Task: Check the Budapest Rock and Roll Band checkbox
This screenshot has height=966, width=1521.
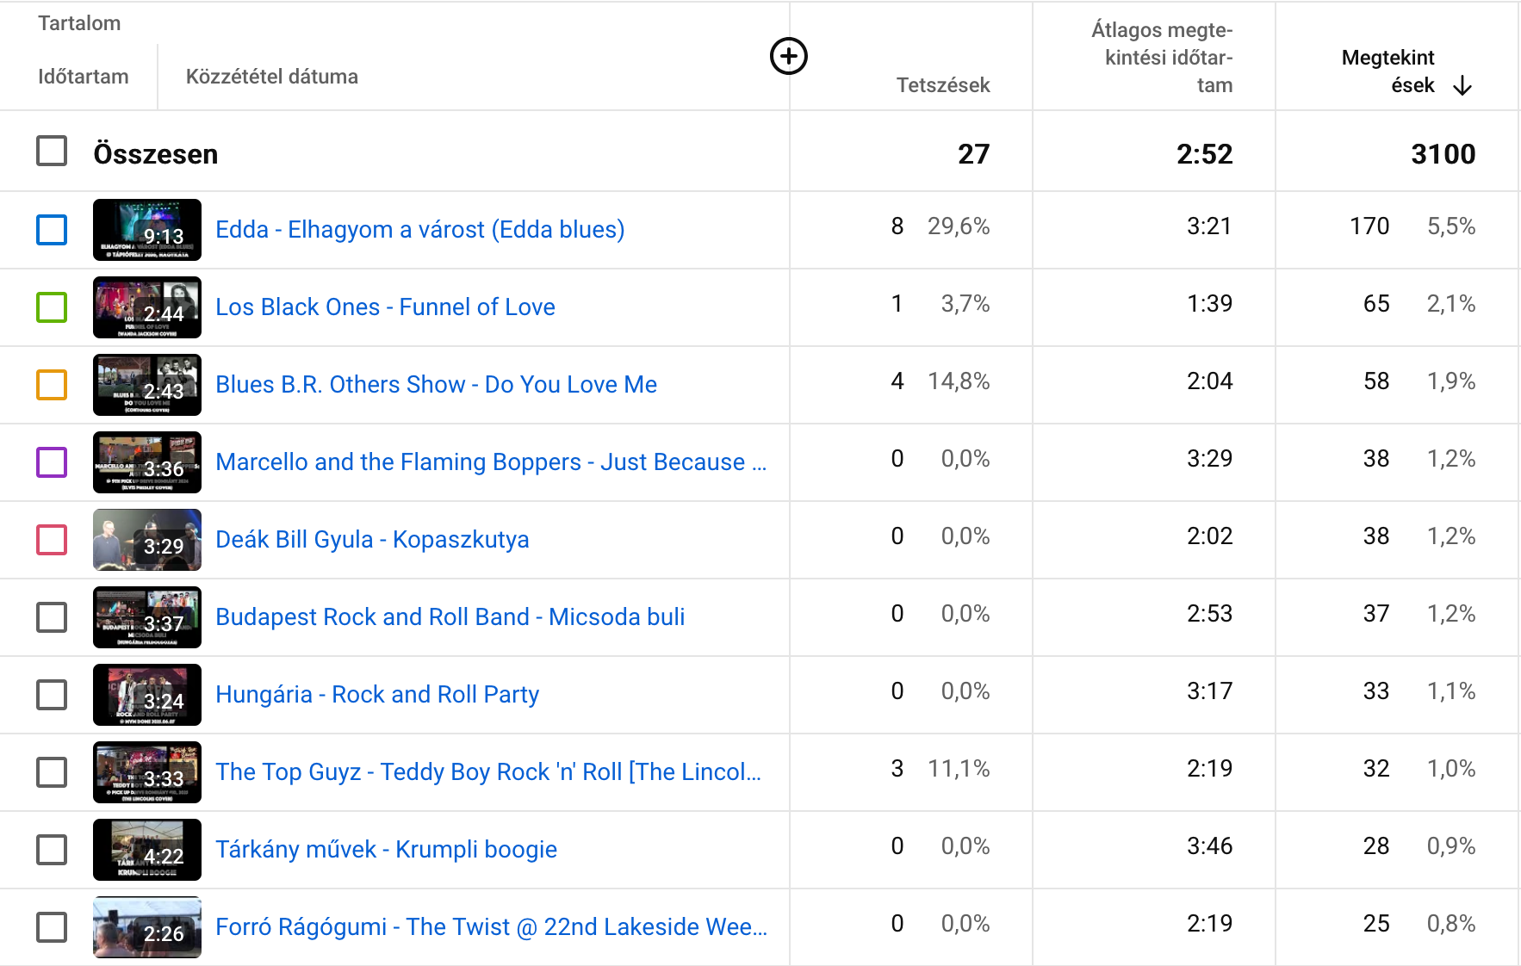Action: coord(52,617)
